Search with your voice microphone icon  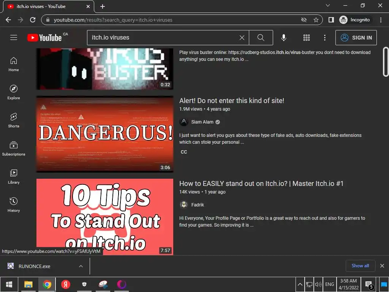coord(283,38)
